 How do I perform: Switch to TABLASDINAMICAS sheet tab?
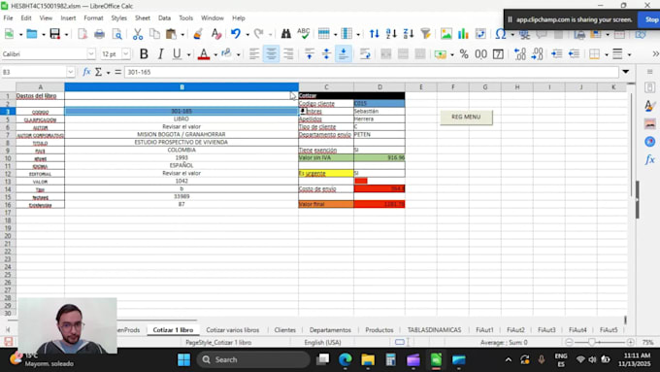click(434, 330)
